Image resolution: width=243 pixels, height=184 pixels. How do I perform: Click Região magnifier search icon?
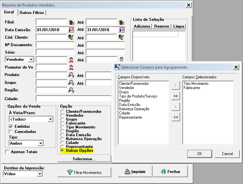click(71, 90)
